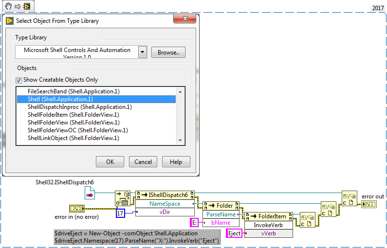Click the objects list scroll up arrow

coord(180,92)
